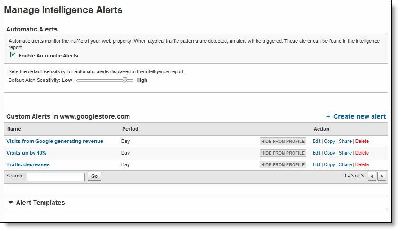Go to previous page of alerts
This screenshot has width=399, height=230.
372,176
